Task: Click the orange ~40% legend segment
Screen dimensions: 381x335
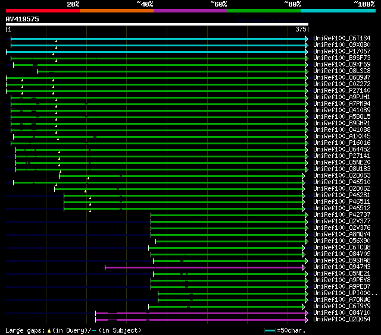Action: point(116,11)
